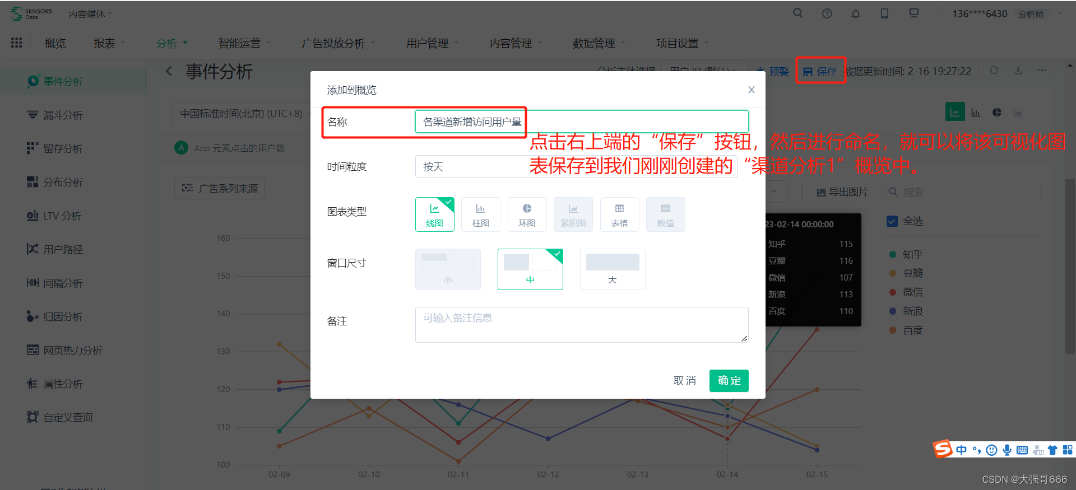
Task: Click the Sensors Data logo
Action: coord(31,13)
